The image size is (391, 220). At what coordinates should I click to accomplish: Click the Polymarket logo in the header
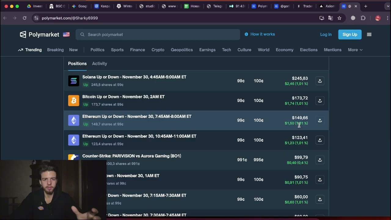pyautogui.click(x=39, y=35)
